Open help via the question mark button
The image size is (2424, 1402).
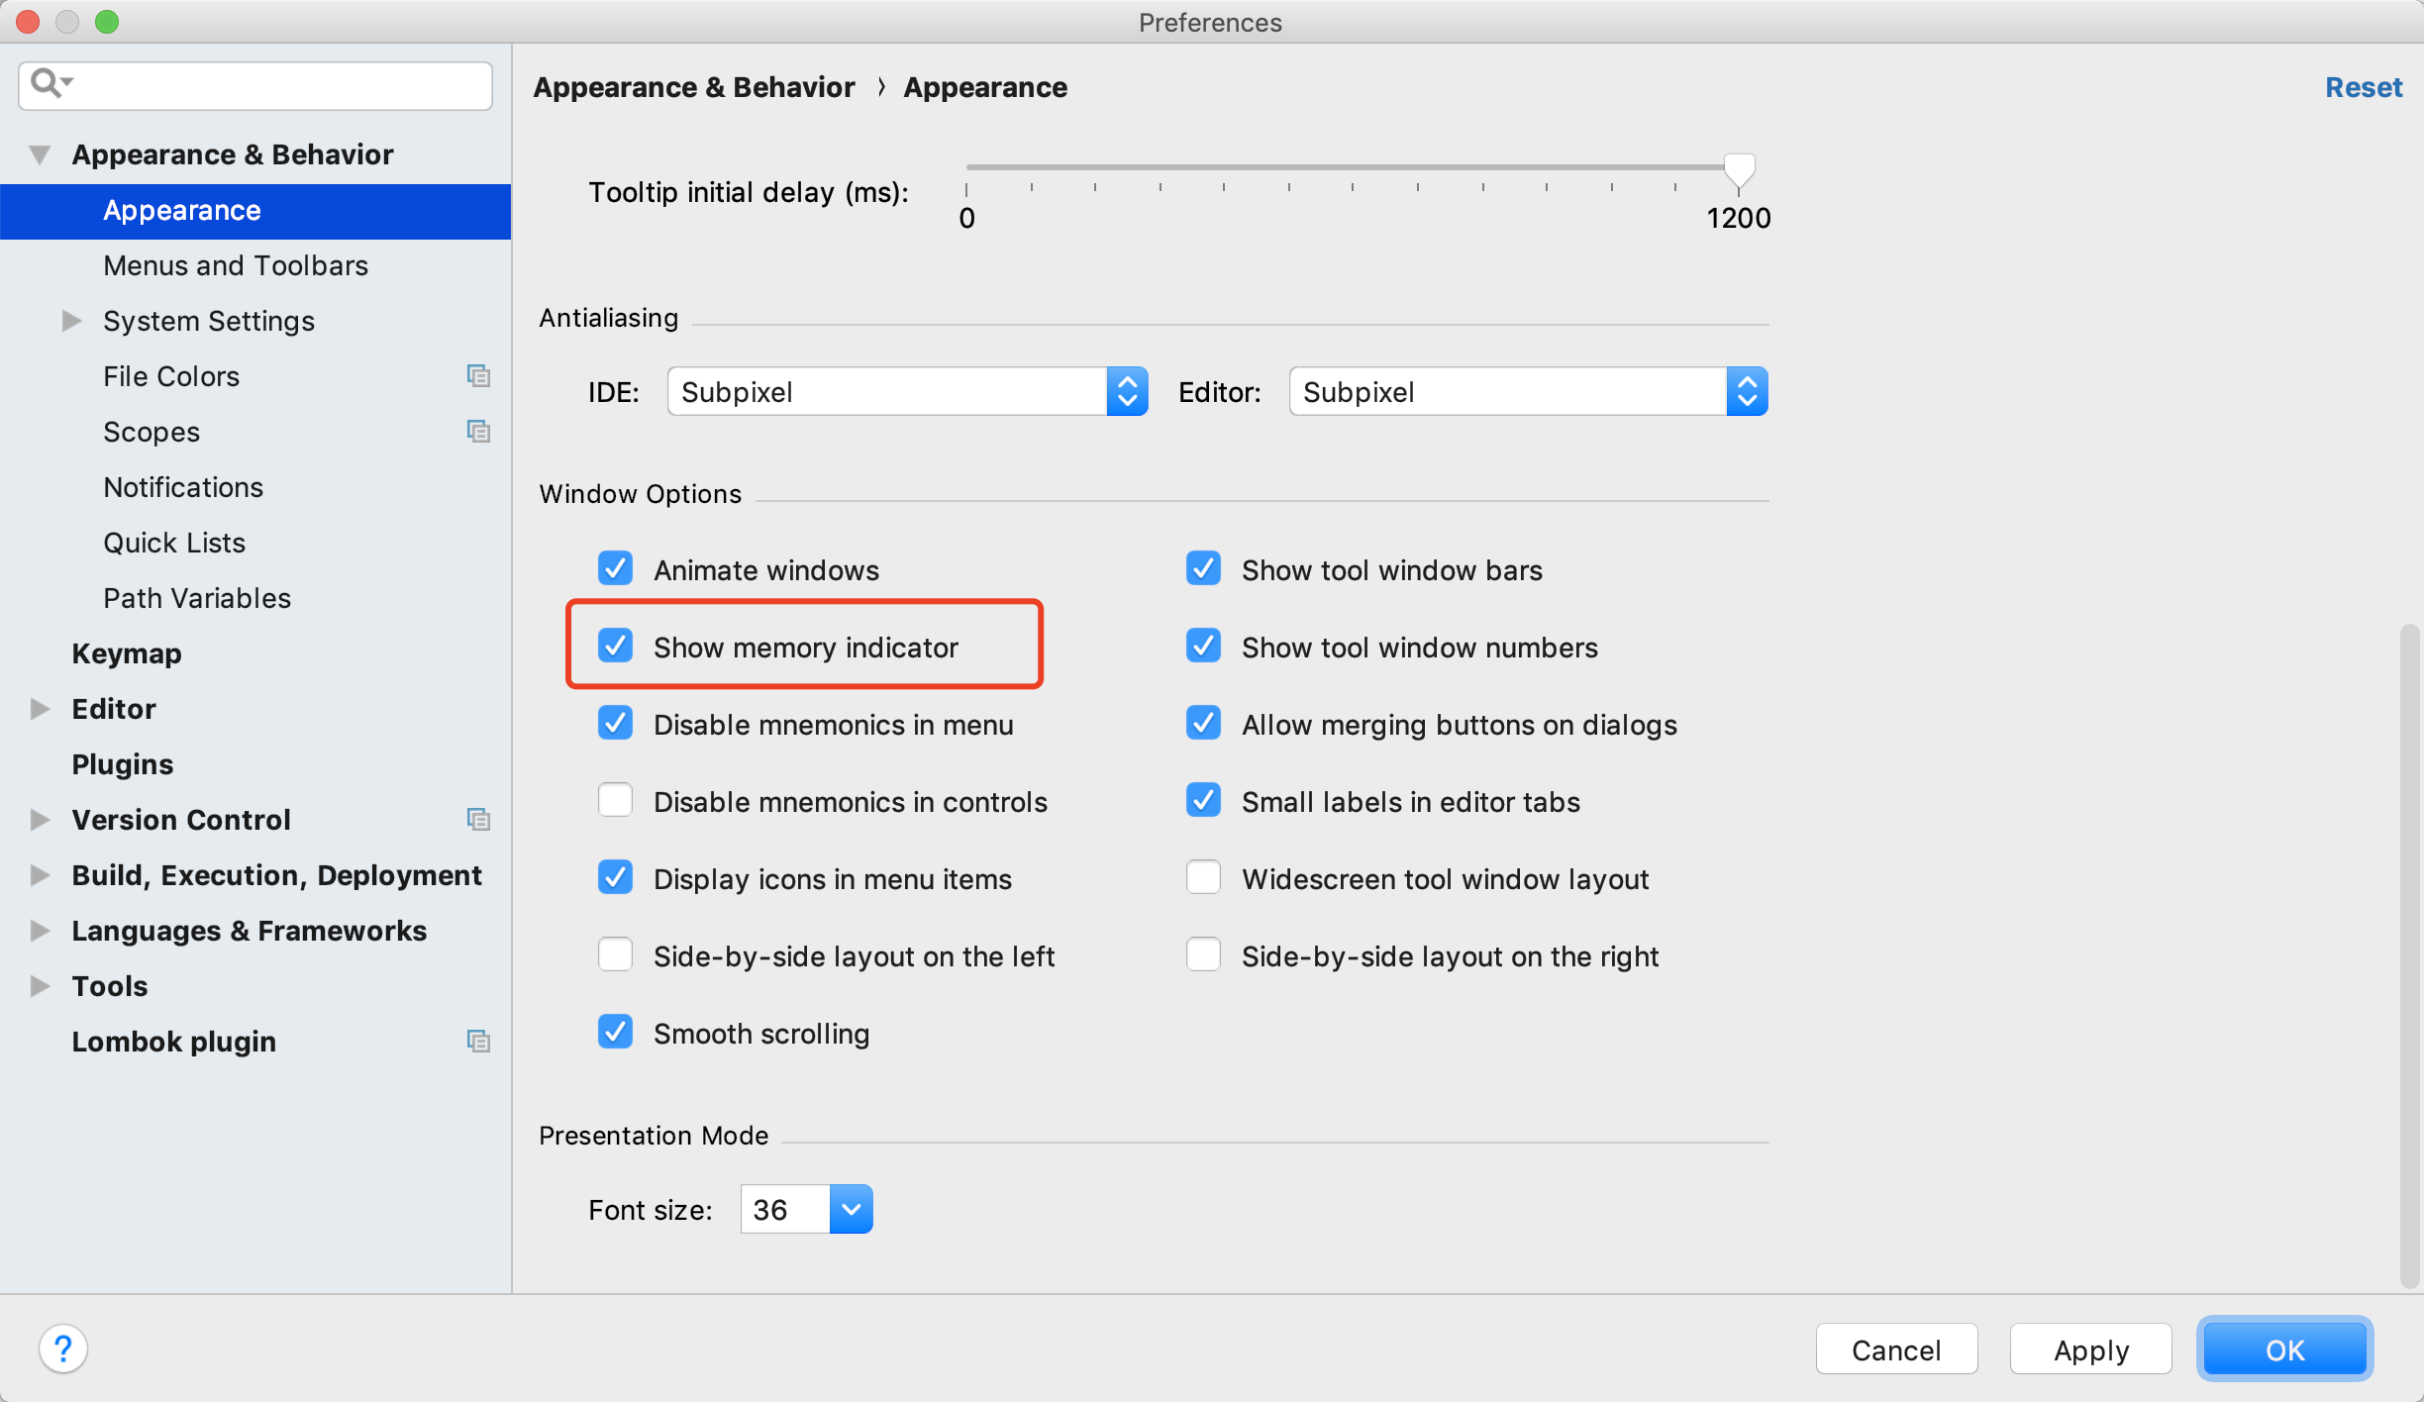[x=63, y=1349]
